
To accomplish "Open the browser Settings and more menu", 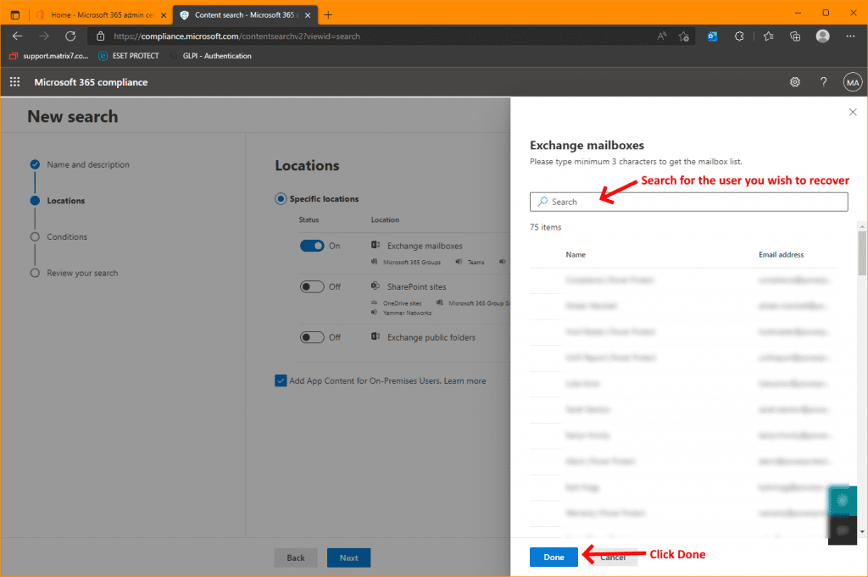I will [850, 36].
